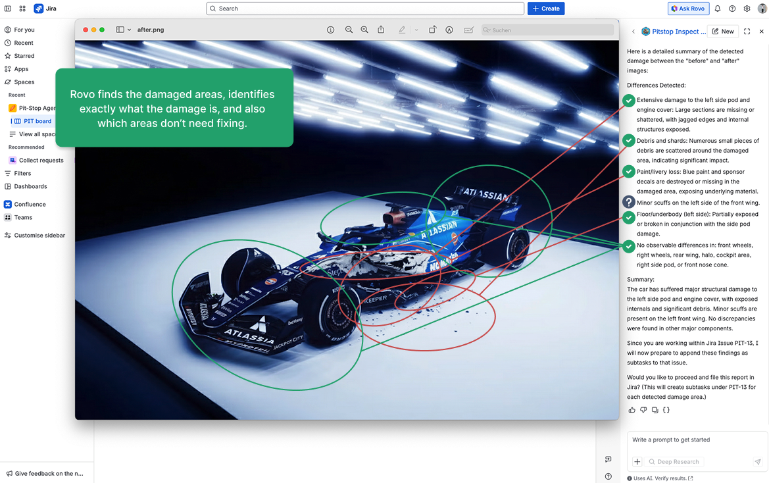
Task: Click Customise sidebar
Action: tap(38, 236)
